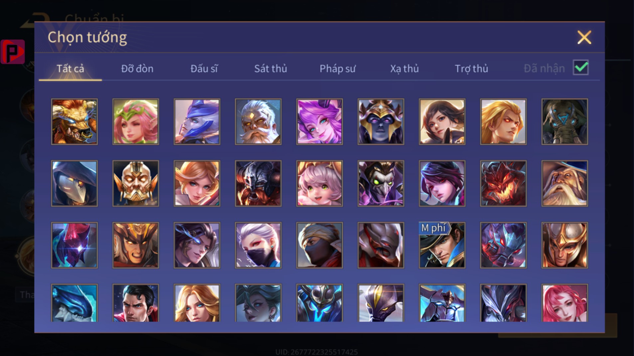Select the 'Tất cả' tab
Screen dimensions: 634x356
click(x=70, y=68)
